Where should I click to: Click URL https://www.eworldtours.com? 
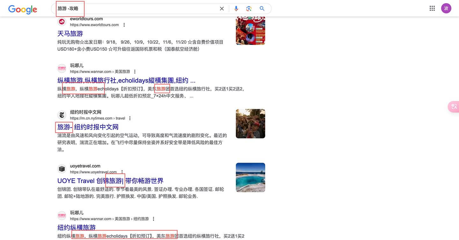pos(94,25)
